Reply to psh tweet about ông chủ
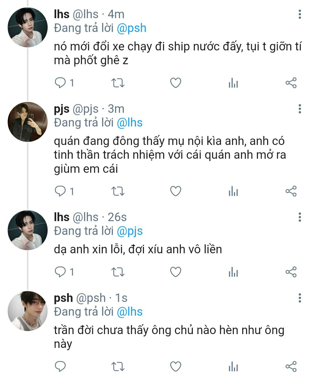 point(60,367)
